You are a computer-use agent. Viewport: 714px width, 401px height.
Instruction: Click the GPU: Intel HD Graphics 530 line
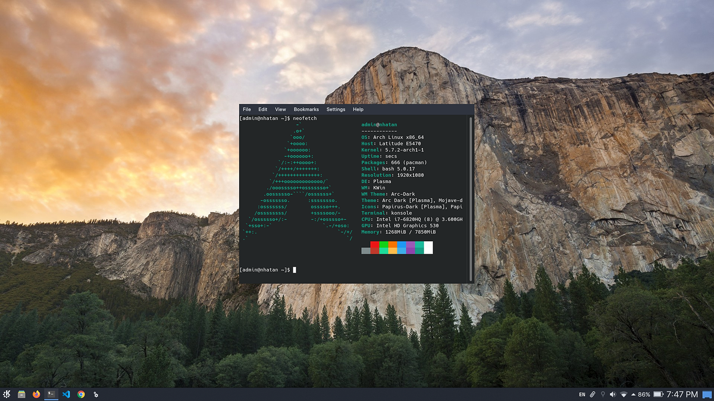pos(400,226)
